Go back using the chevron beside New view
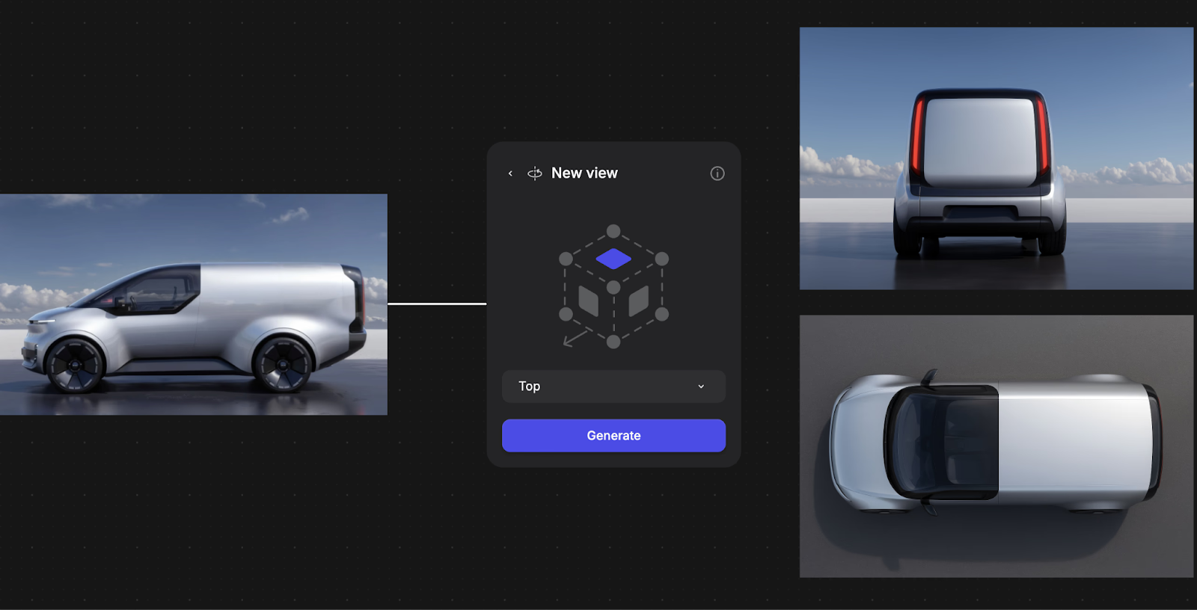The image size is (1197, 610). (510, 173)
